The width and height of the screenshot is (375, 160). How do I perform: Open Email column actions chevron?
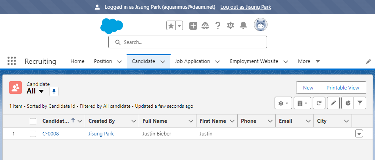pos(308,121)
